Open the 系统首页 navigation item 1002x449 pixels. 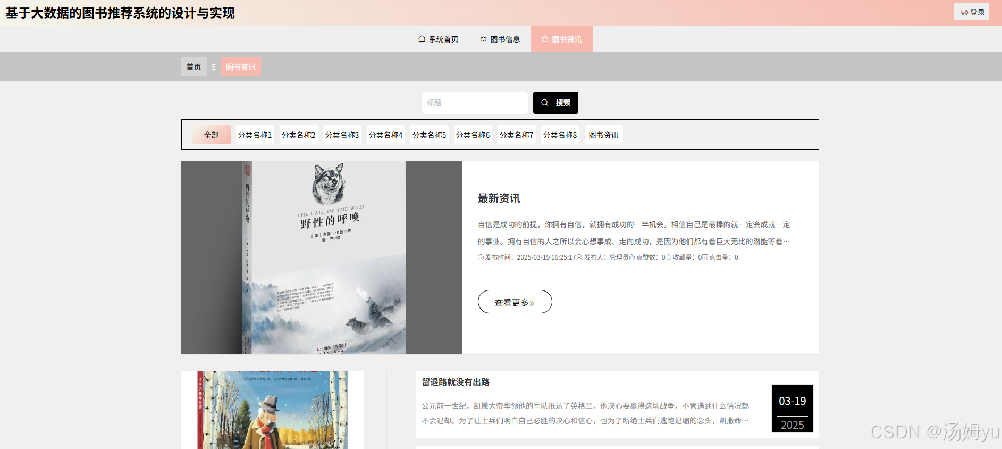point(438,39)
